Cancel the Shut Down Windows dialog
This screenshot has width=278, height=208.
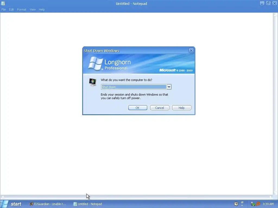[x=160, y=108]
